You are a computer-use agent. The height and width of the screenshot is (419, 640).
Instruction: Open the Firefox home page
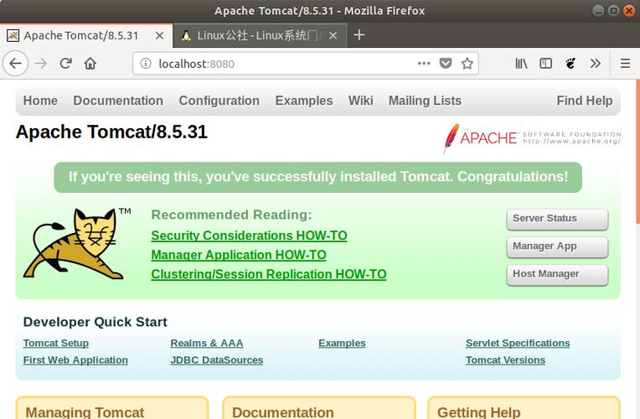tap(90, 64)
